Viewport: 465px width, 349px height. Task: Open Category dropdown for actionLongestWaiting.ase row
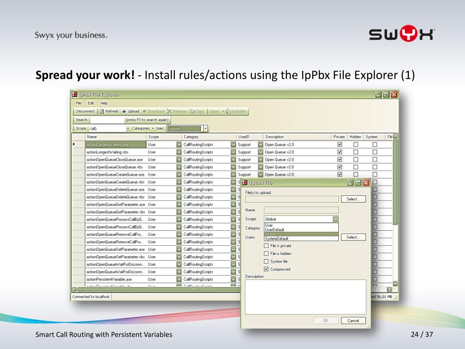(233, 145)
